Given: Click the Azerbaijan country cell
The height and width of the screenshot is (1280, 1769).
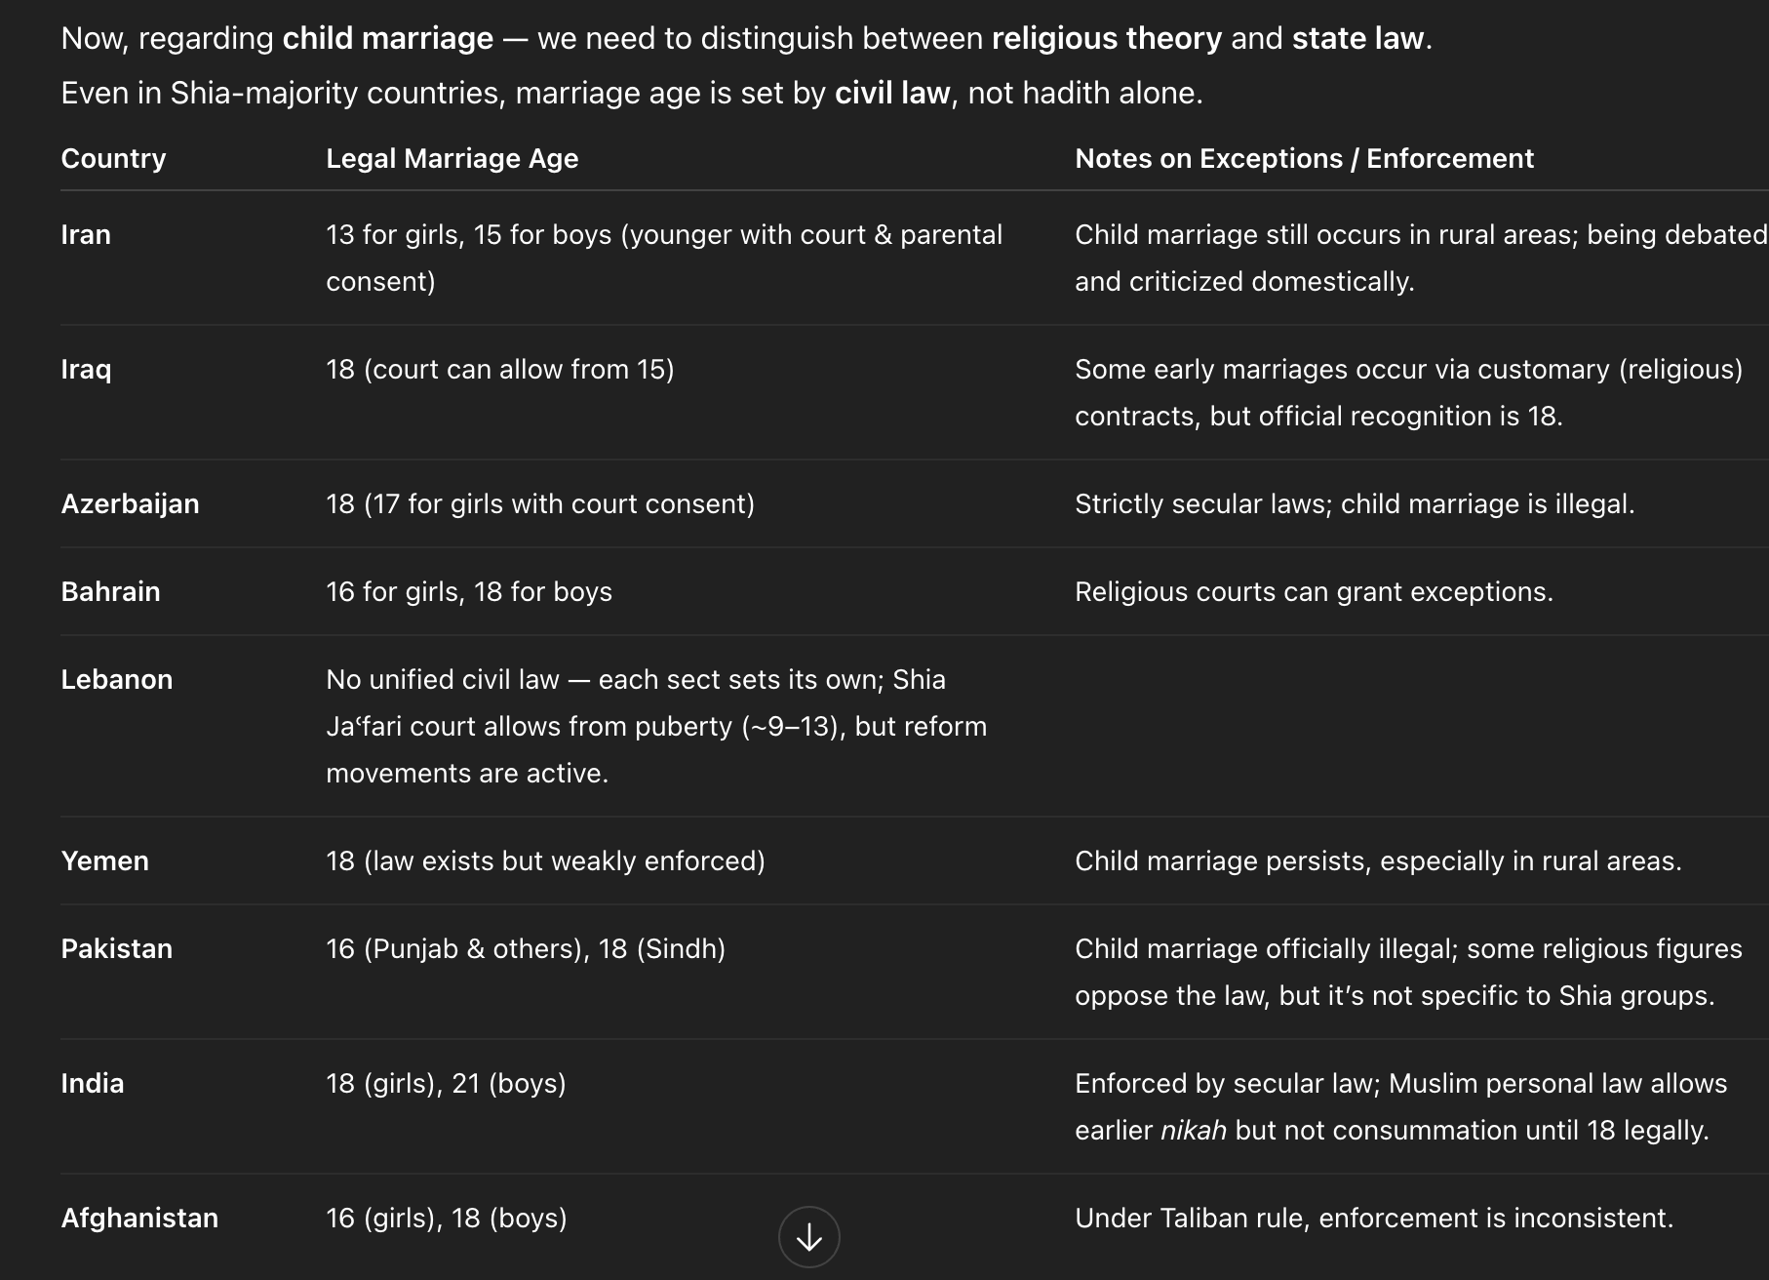Looking at the screenshot, I should click(x=130, y=503).
